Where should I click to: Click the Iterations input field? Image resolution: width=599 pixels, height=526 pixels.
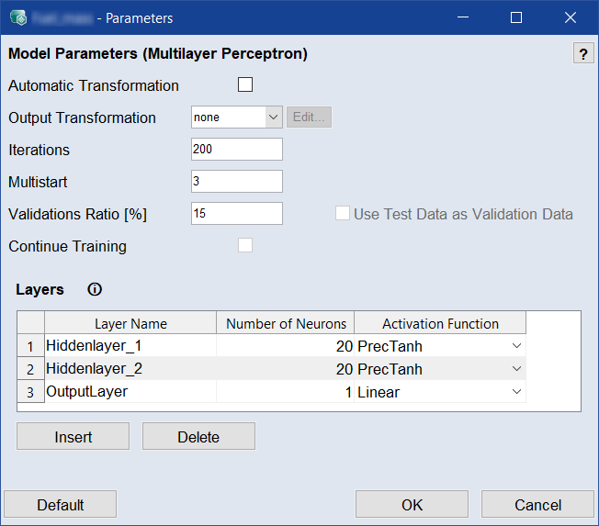coord(236,150)
